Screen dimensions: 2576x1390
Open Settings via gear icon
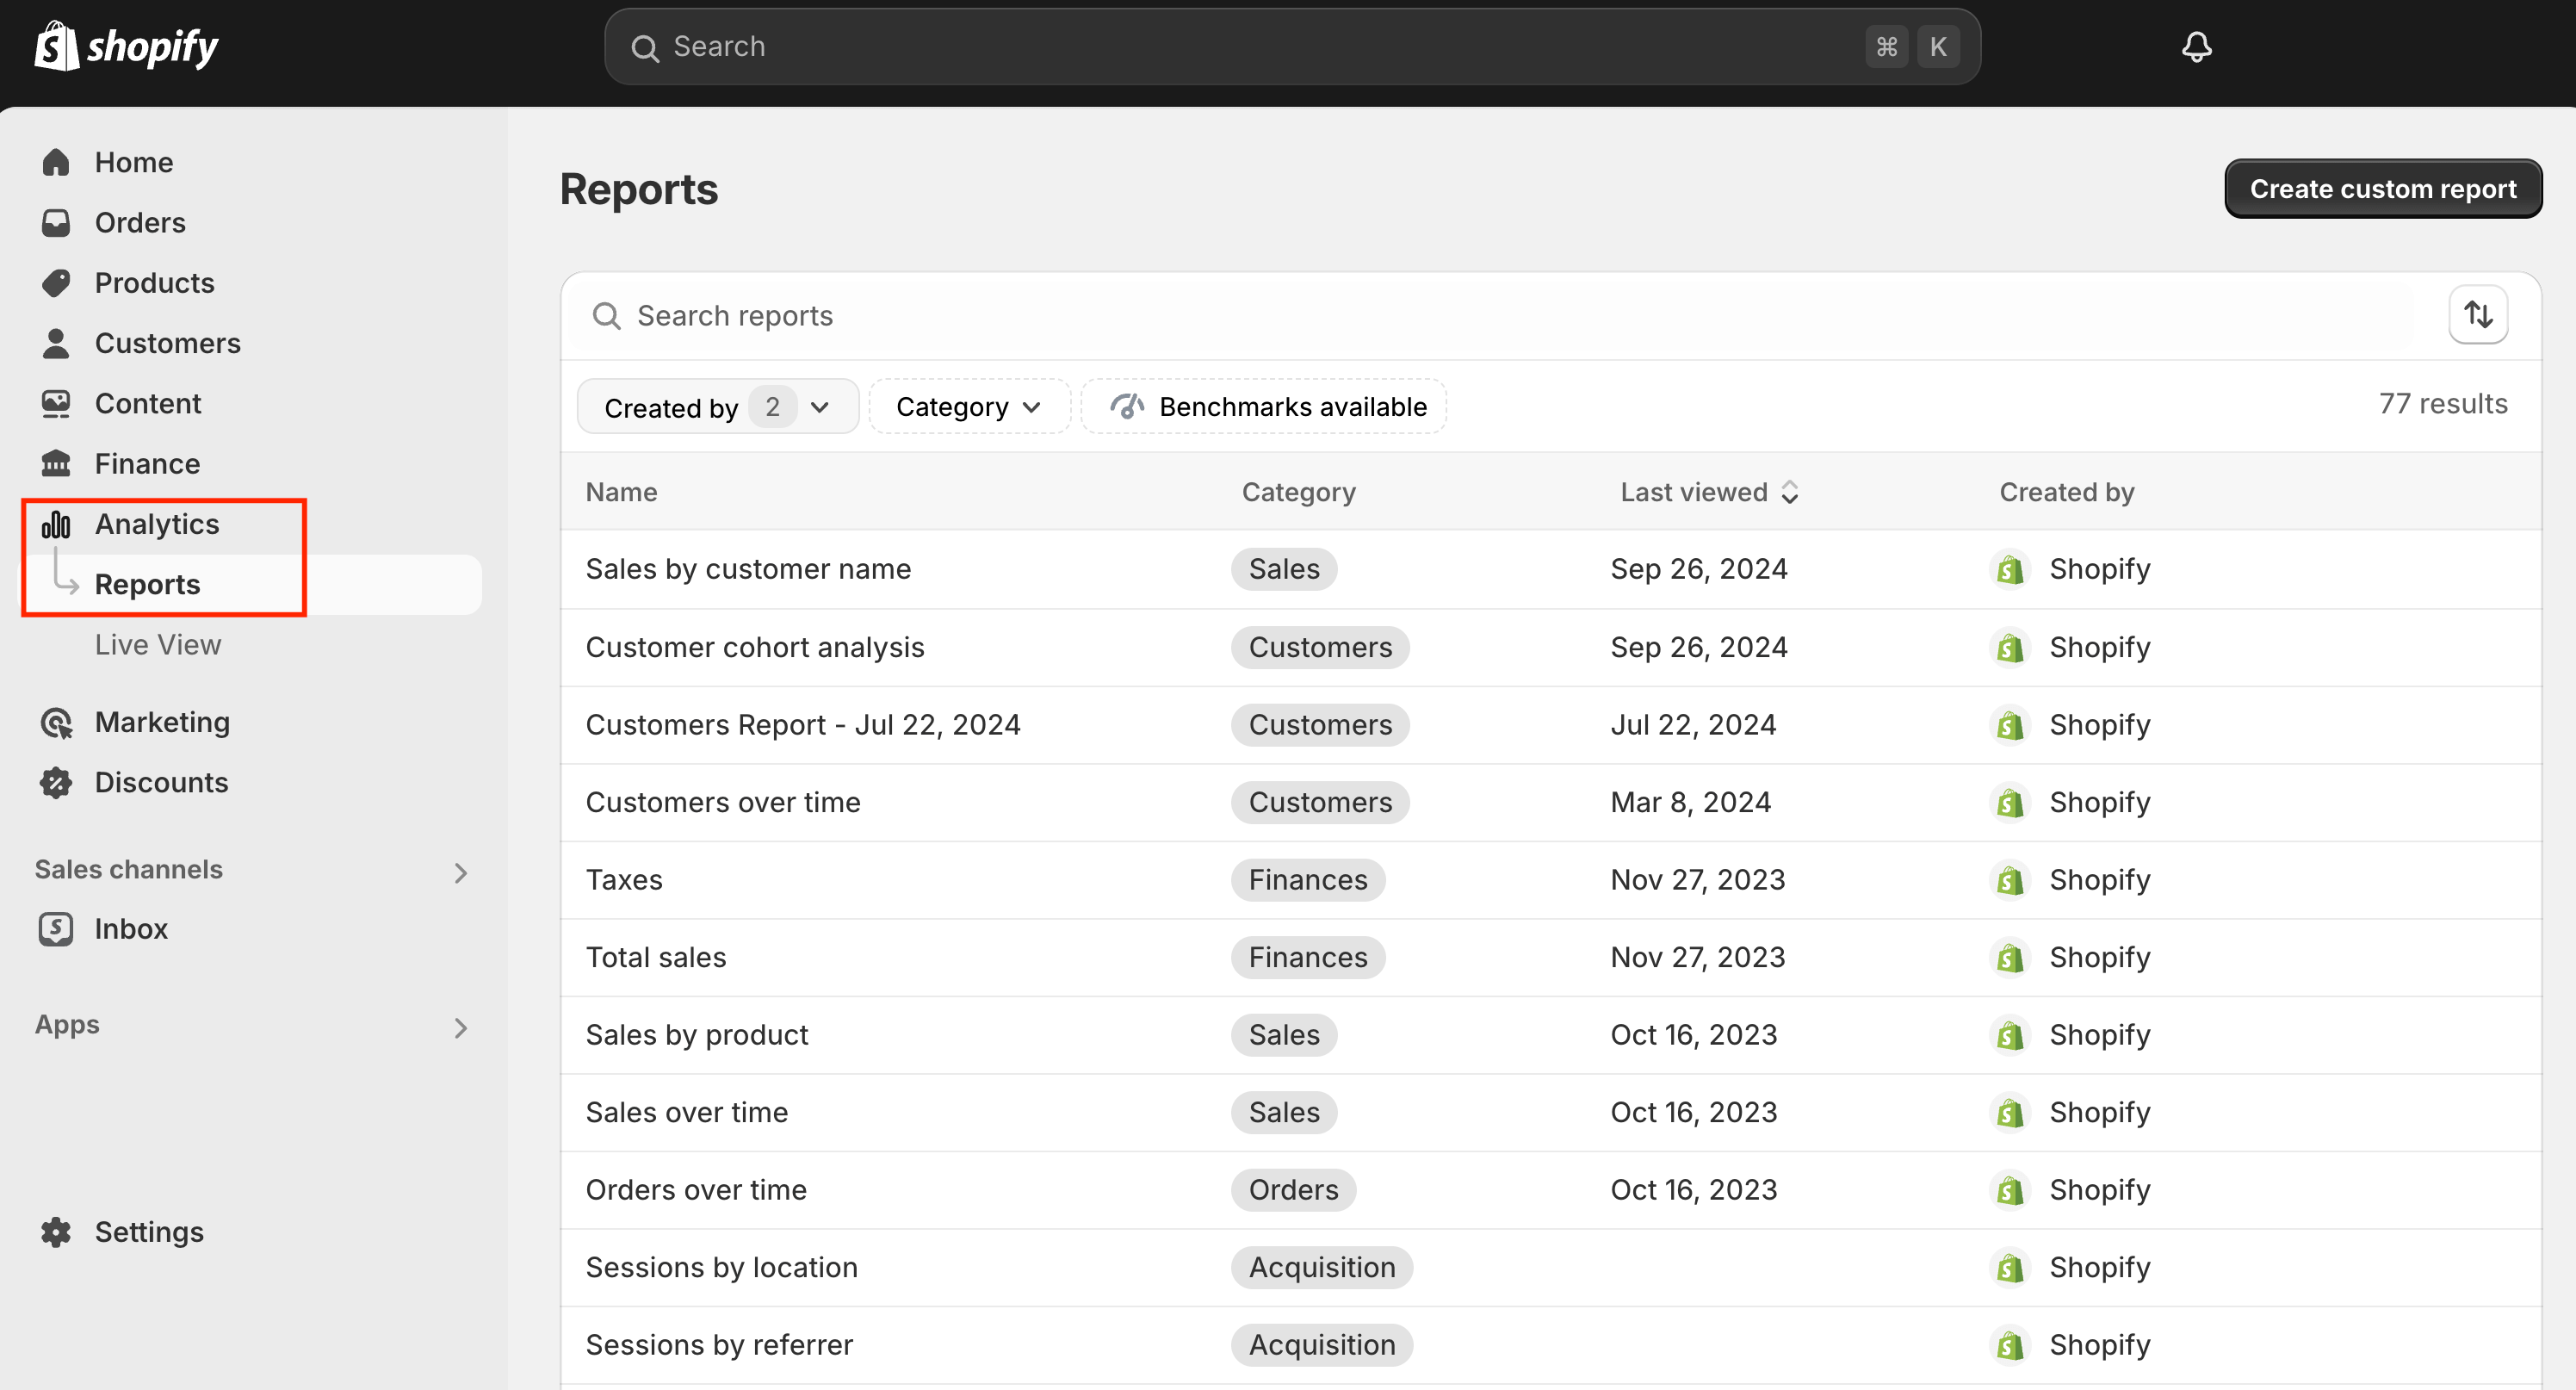click(56, 1232)
